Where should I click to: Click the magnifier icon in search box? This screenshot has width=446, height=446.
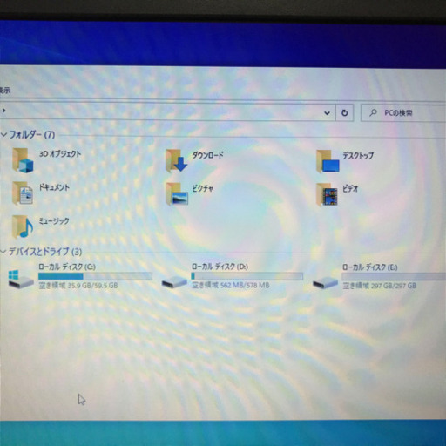point(373,112)
